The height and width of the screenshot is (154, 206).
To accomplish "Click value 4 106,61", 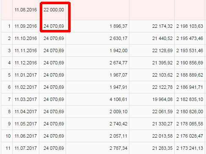I will (x=118, y=99).
